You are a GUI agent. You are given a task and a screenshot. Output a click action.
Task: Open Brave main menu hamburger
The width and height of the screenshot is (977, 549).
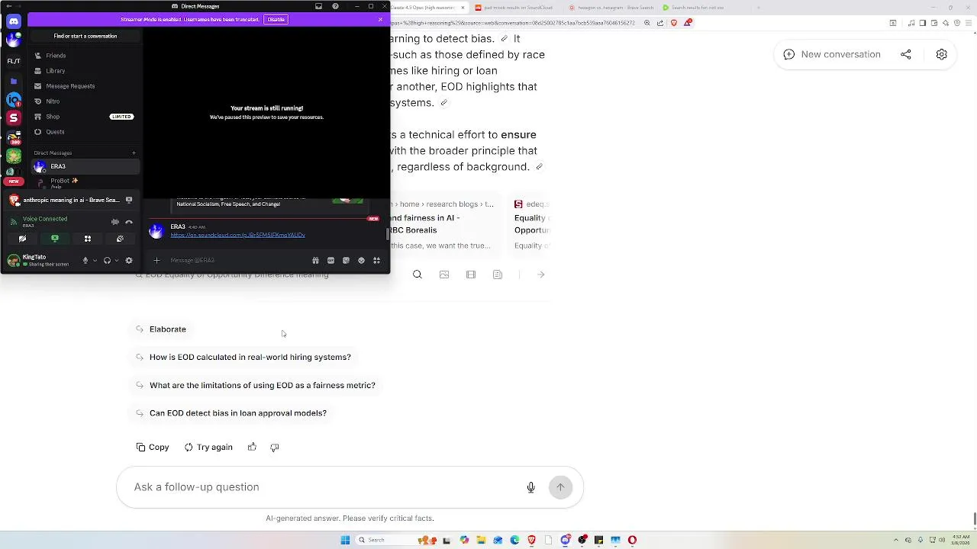[x=969, y=23]
